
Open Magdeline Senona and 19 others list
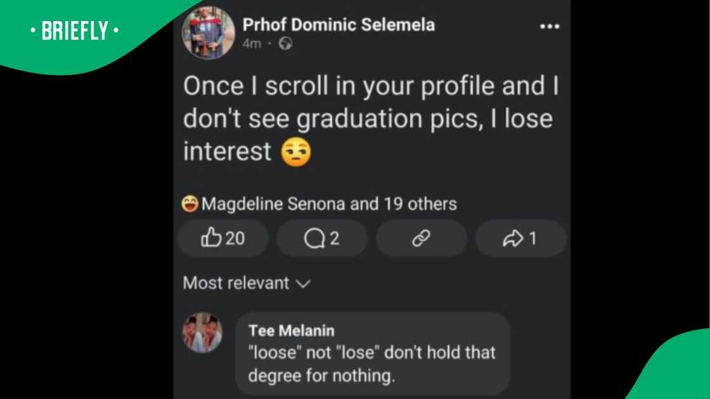click(329, 203)
